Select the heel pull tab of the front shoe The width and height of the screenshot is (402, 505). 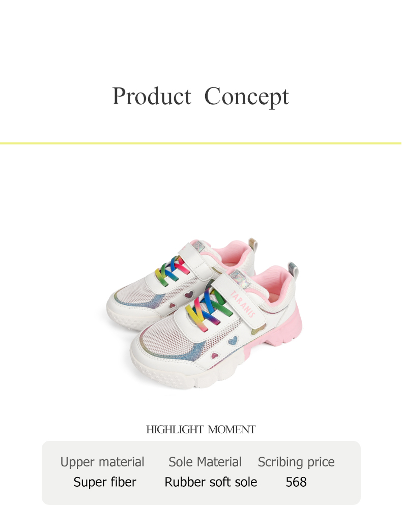point(293,270)
